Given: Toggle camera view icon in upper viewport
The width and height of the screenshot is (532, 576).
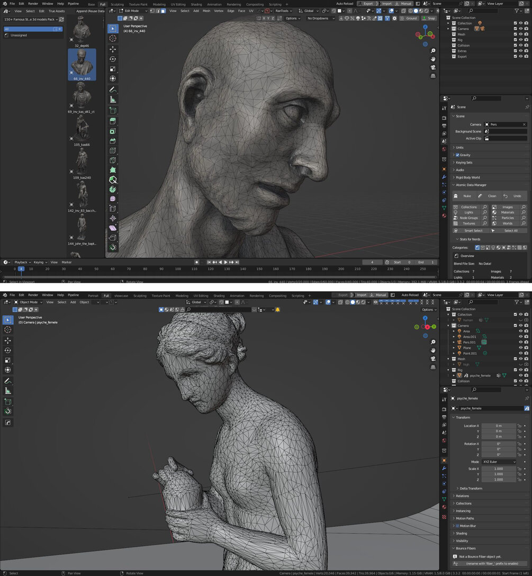Looking at the screenshot, I should [433, 67].
